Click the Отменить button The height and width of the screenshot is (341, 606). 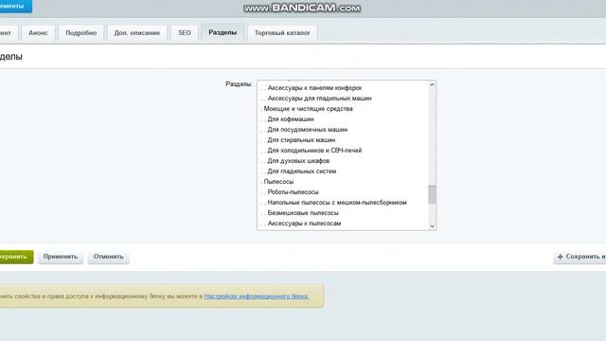click(109, 257)
